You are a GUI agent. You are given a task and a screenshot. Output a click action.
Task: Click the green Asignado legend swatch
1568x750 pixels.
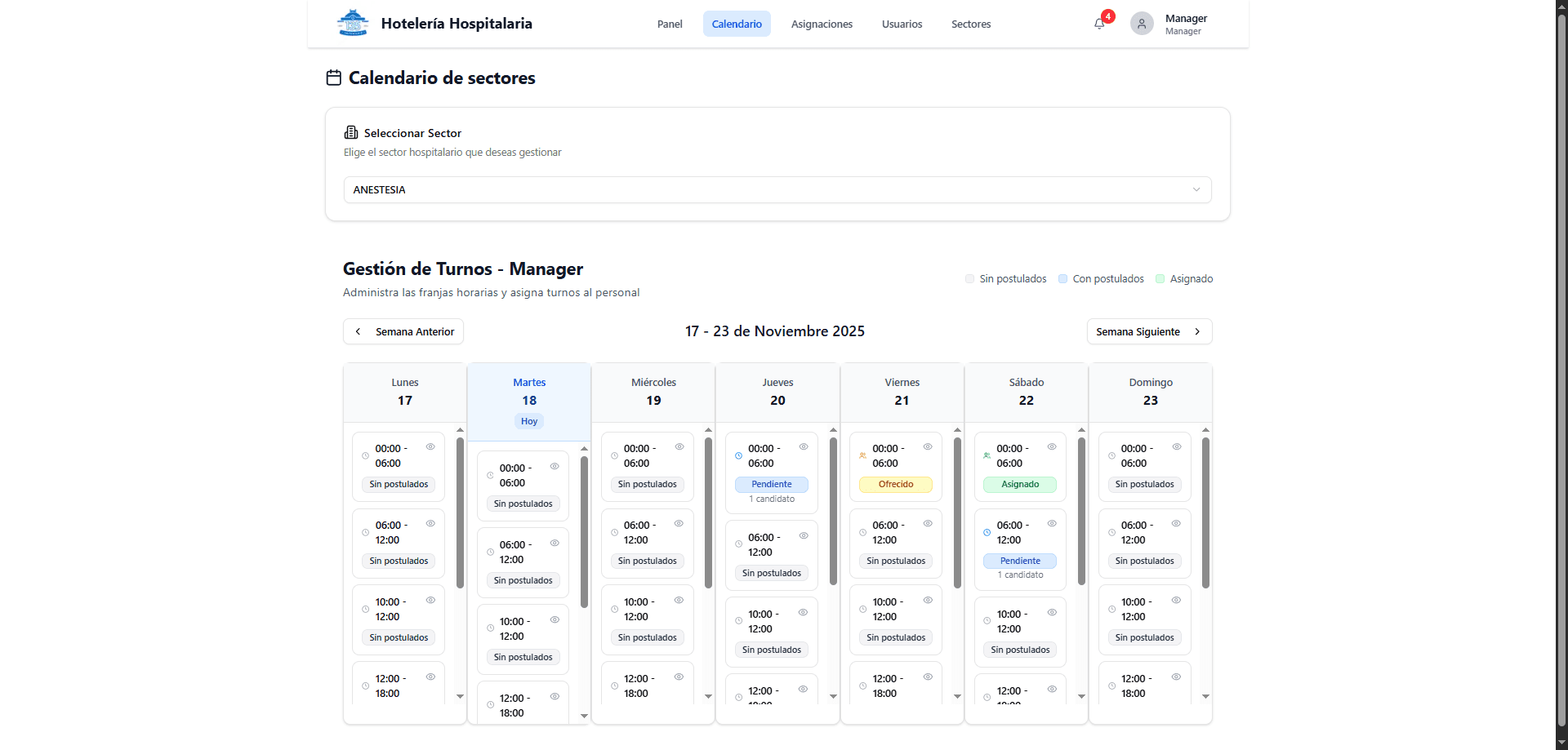coord(1161,278)
